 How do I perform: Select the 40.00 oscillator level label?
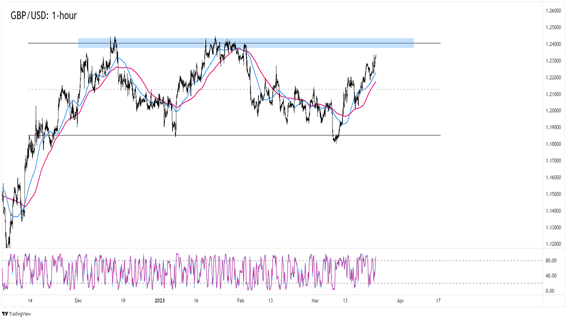click(550, 276)
